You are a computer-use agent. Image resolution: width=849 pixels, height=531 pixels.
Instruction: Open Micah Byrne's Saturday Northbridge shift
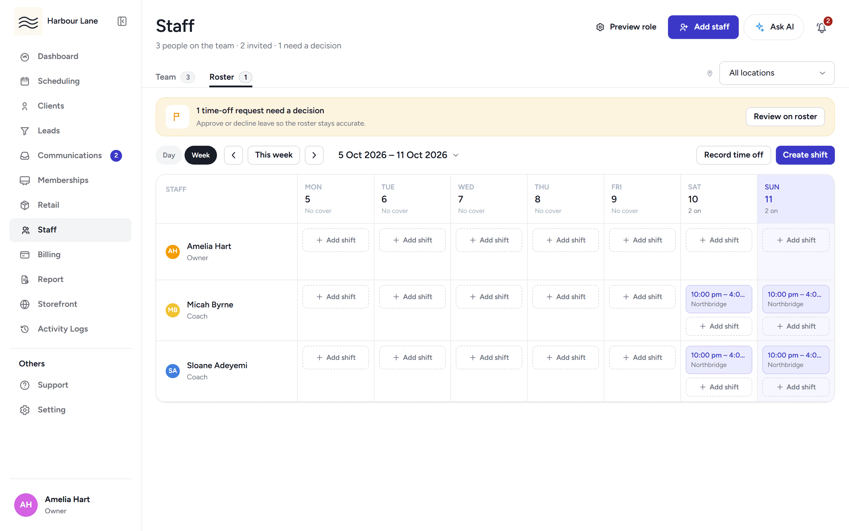[x=719, y=299]
